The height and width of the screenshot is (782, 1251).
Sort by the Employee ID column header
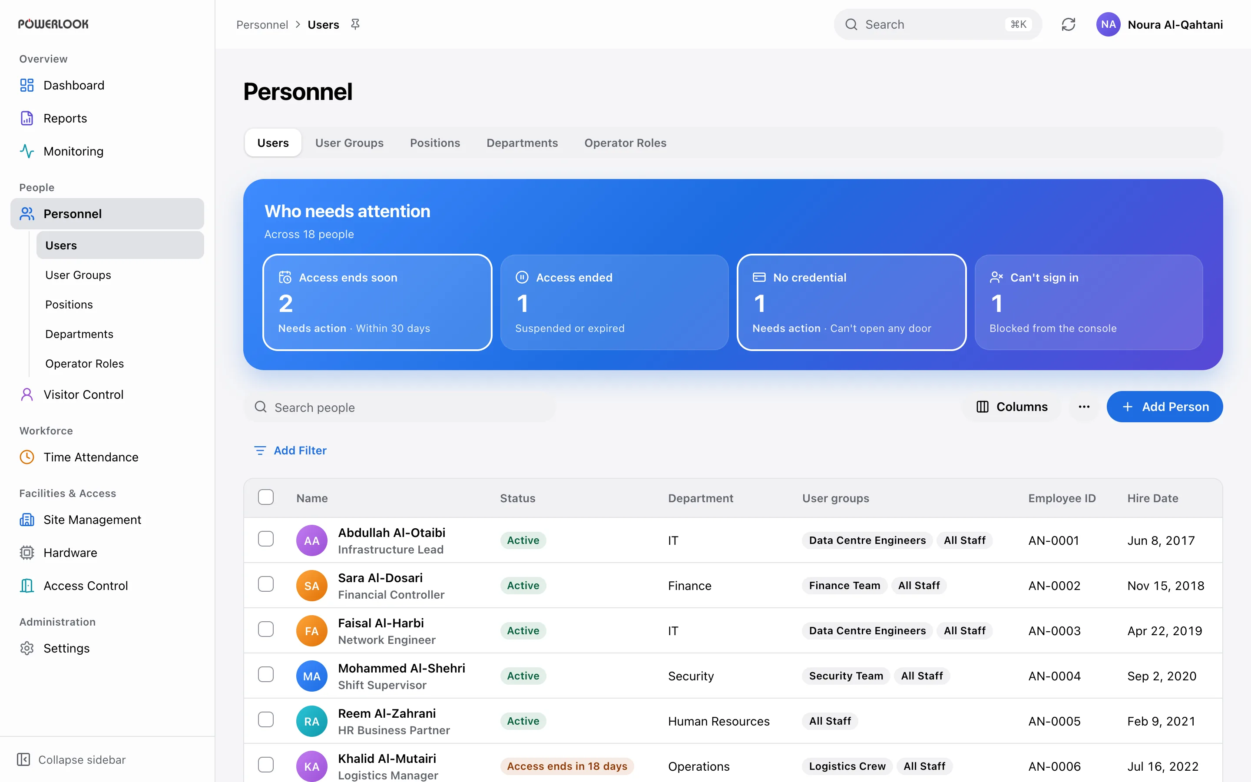[1062, 498]
